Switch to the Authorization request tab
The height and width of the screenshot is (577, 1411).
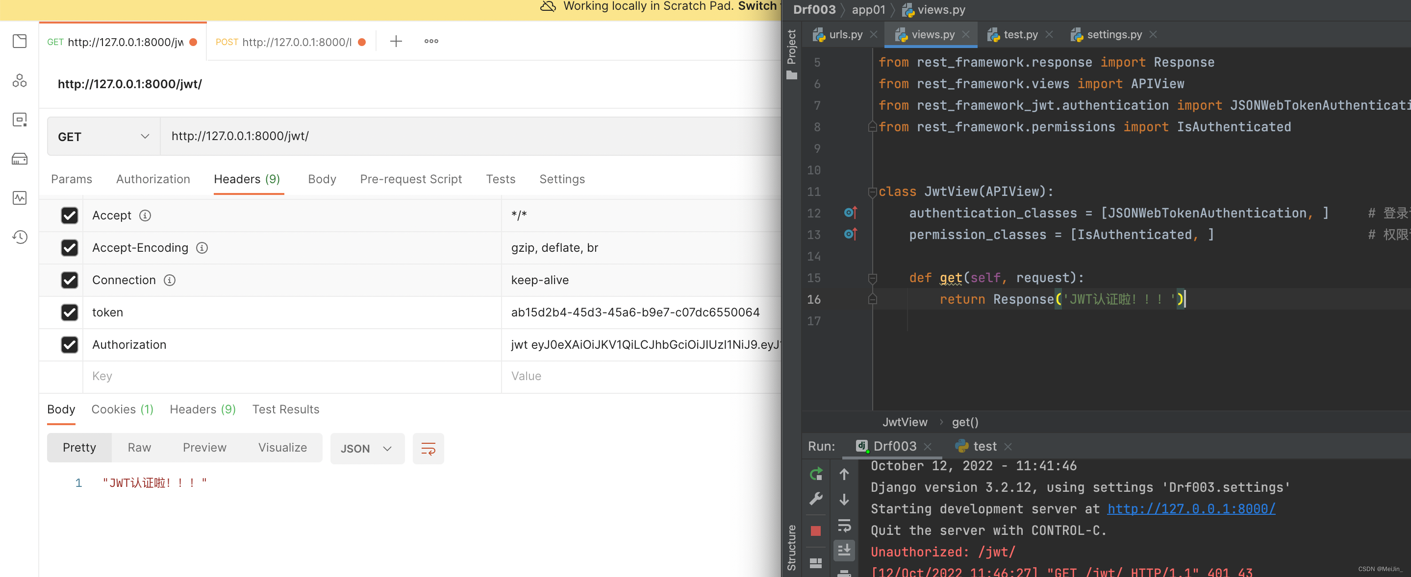point(153,180)
